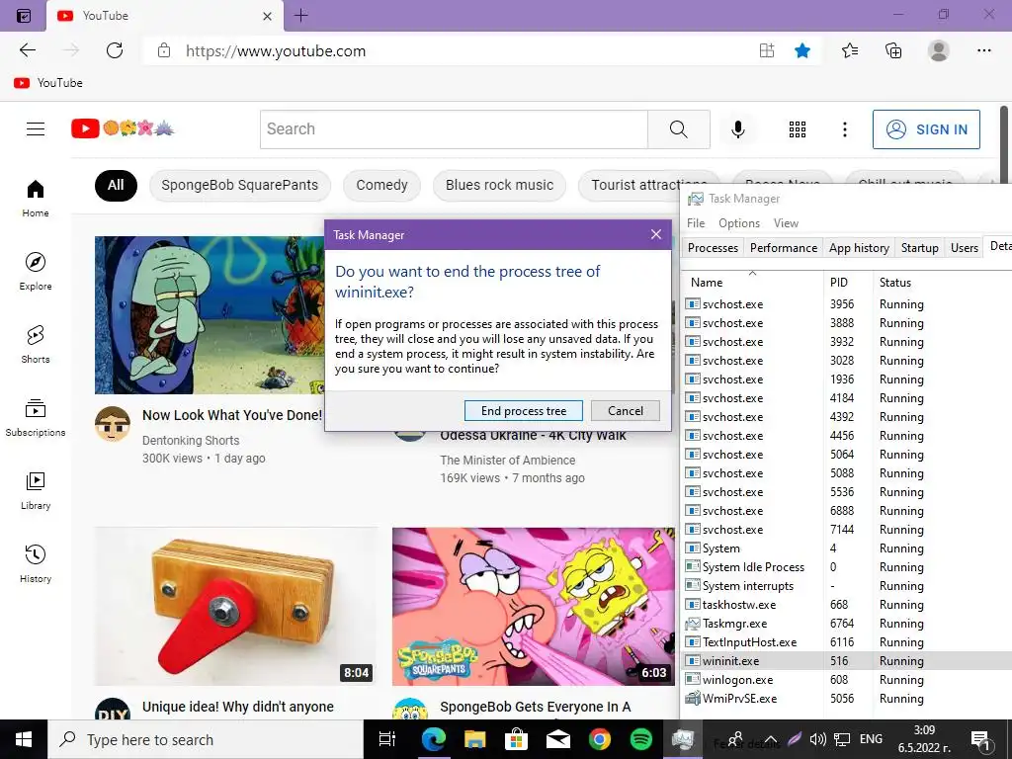Open History in YouTube sidebar
The height and width of the screenshot is (759, 1012).
pos(36,563)
